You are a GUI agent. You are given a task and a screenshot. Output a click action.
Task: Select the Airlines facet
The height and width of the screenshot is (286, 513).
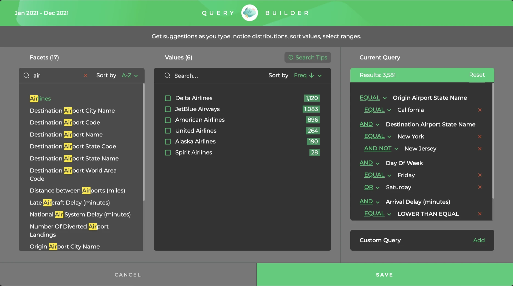pos(40,99)
